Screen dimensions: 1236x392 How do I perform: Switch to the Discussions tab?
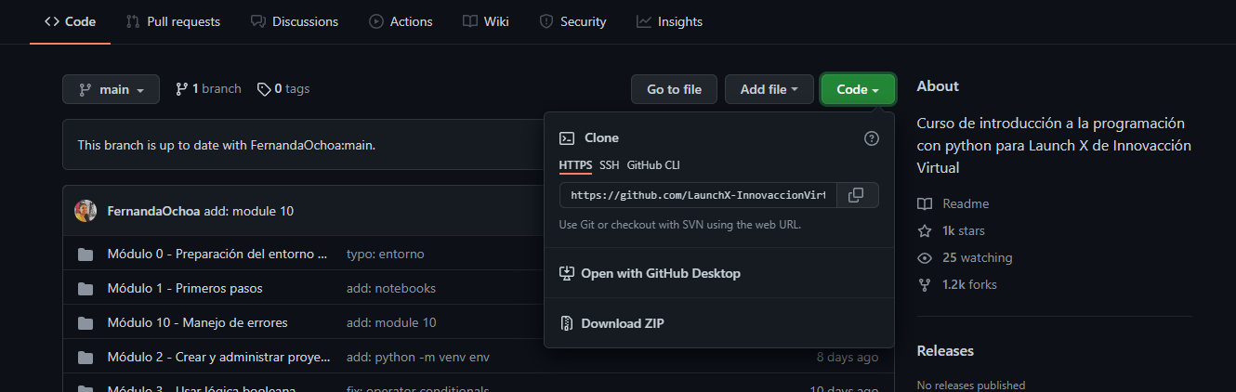pos(295,21)
